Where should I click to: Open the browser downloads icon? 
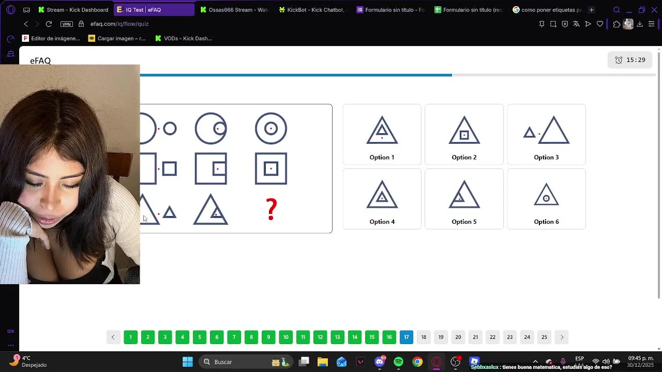(640, 24)
